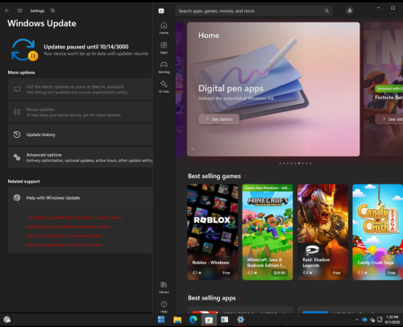403x327 pixels.
Task: Open Pausing updates for a convenient time link
Action: 64,236
